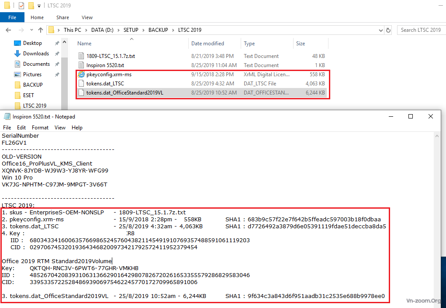Open the Notepad Edit menu
The height and width of the screenshot is (308, 446).
[x=21, y=128]
